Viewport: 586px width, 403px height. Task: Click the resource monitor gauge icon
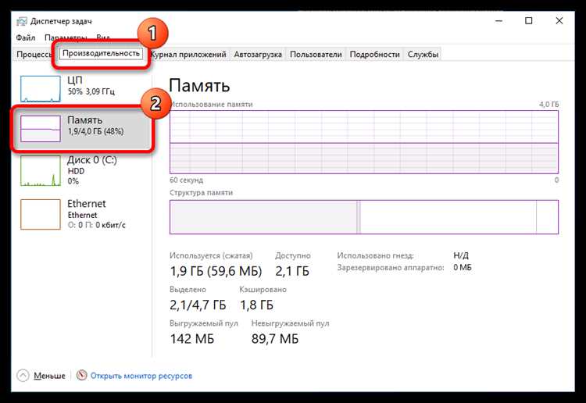click(x=81, y=375)
